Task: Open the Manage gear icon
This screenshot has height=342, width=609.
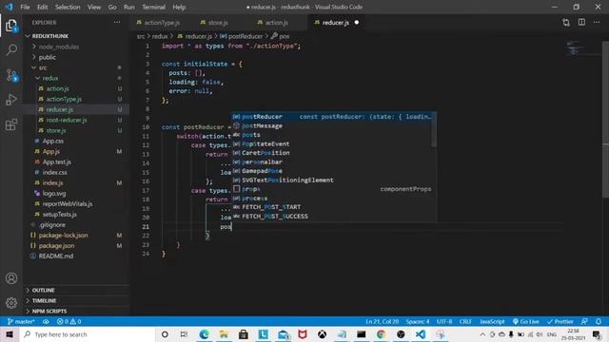Action: point(11,302)
